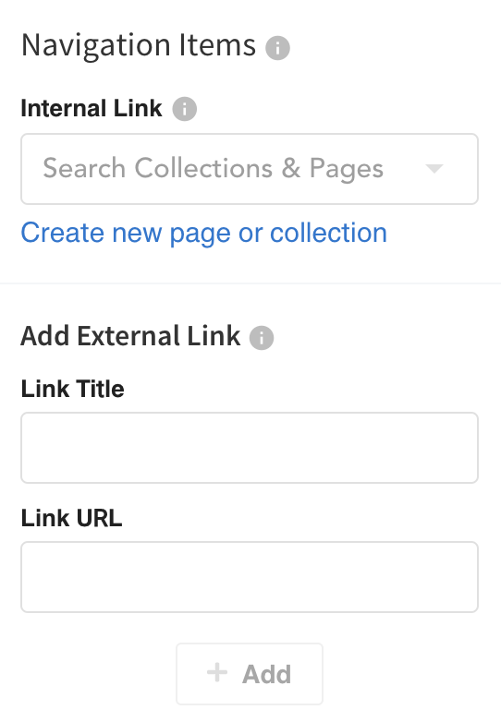
Task: Click the info icon beside Navigation Items
Action: pos(277,48)
